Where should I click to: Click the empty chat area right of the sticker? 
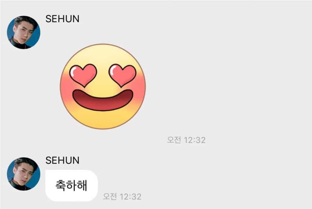coord(229,86)
